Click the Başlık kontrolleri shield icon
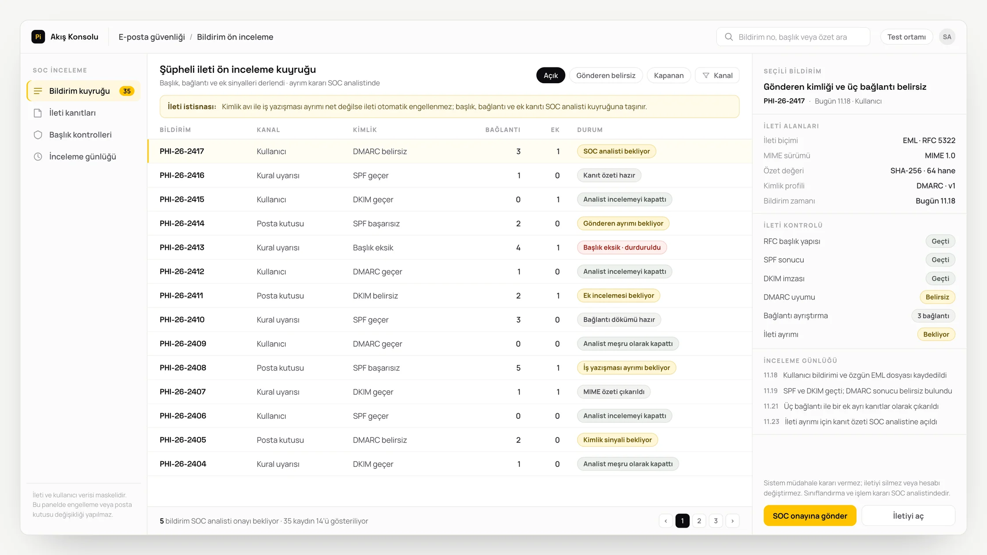Image resolution: width=987 pixels, height=555 pixels. [38, 135]
